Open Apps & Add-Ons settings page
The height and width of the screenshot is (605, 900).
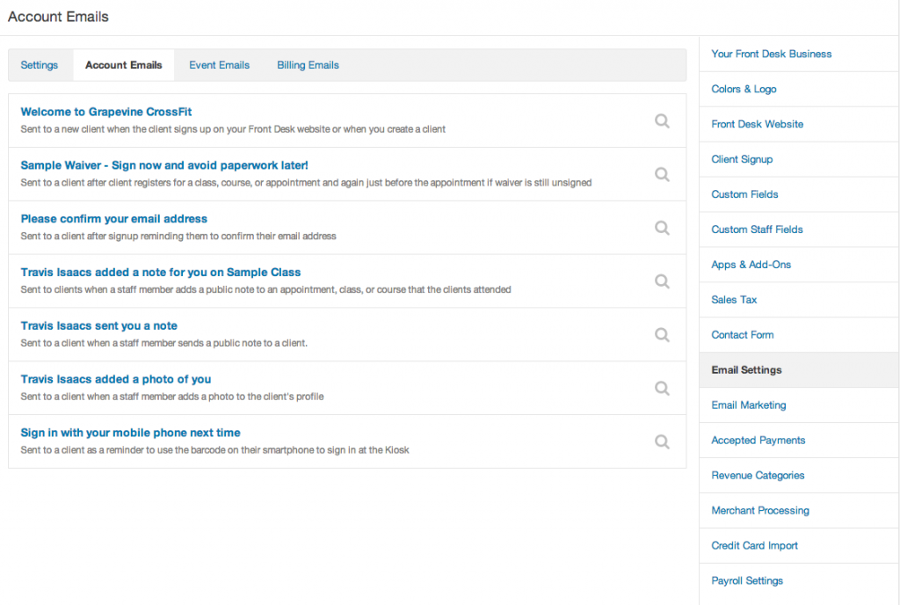click(x=751, y=265)
